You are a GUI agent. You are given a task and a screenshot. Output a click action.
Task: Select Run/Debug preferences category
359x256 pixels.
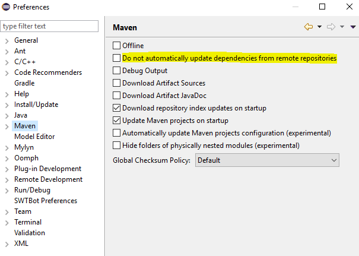click(32, 190)
